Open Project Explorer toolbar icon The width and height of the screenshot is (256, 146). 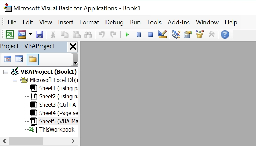tap(176, 34)
